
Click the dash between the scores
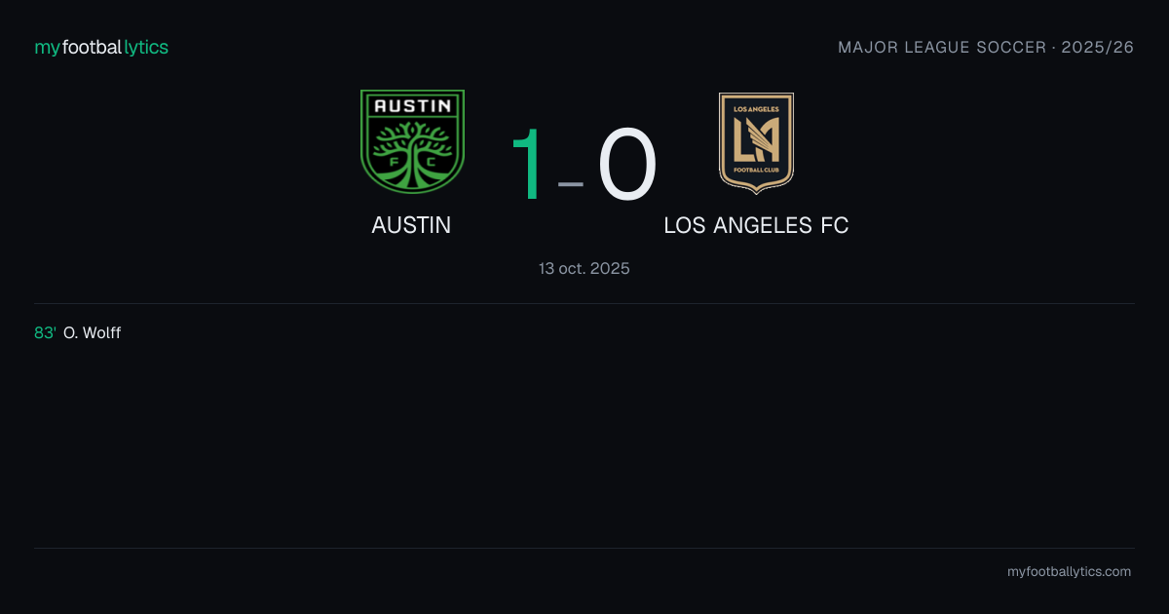570,183
